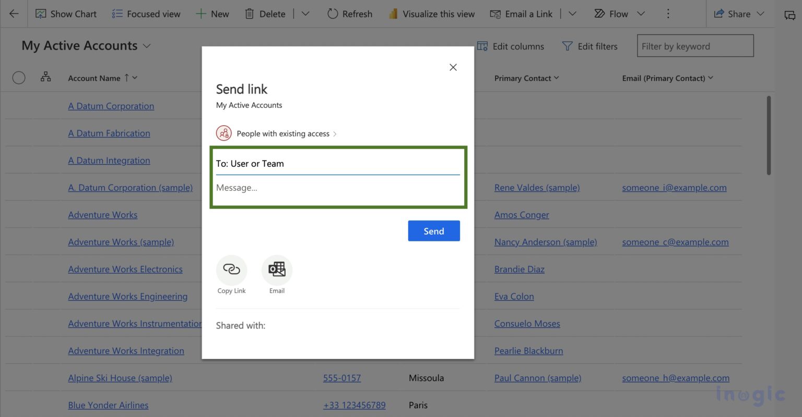Select the Copy Link icon
The image size is (802, 417).
(231, 269)
